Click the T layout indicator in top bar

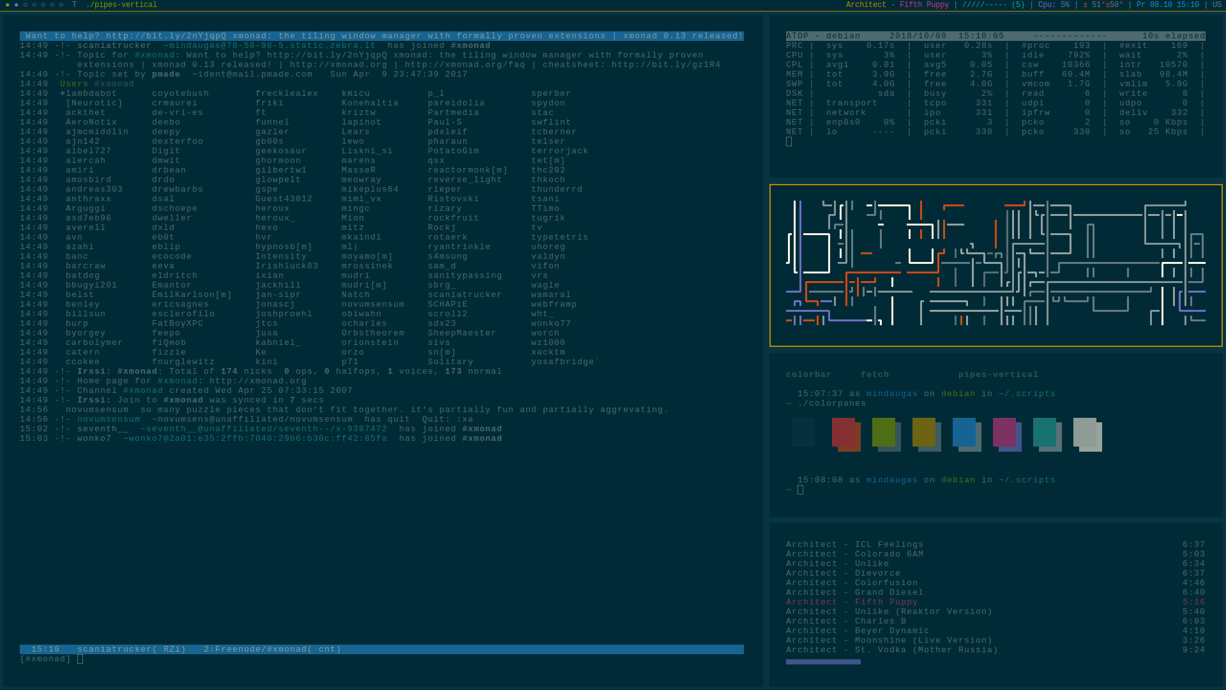[x=74, y=5]
